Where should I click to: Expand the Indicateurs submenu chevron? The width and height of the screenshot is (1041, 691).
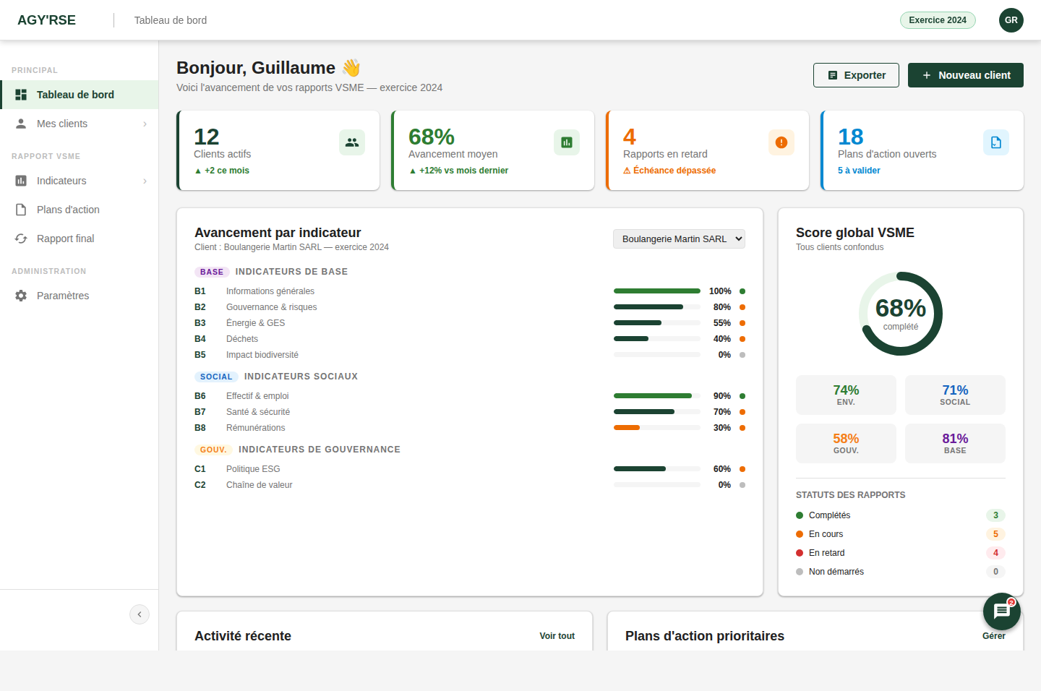point(145,181)
